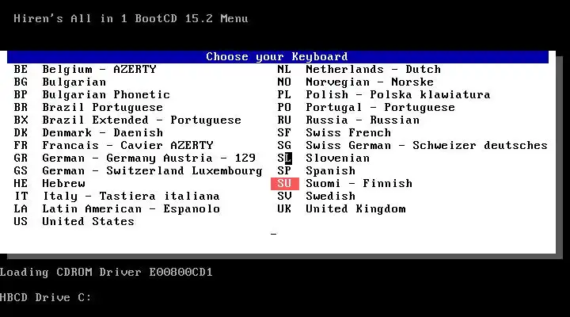570x317 pixels.
Task: Choose RU Russia - Russian keyboard
Action: pos(348,120)
